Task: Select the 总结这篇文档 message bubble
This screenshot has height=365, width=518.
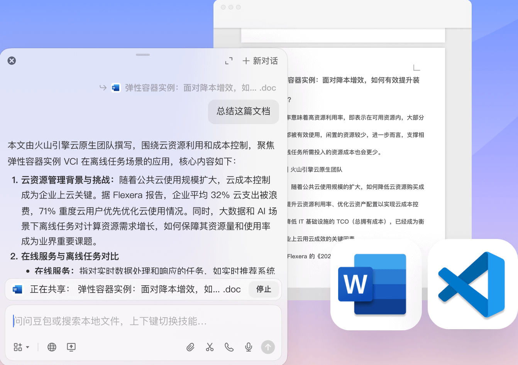Action: point(244,111)
